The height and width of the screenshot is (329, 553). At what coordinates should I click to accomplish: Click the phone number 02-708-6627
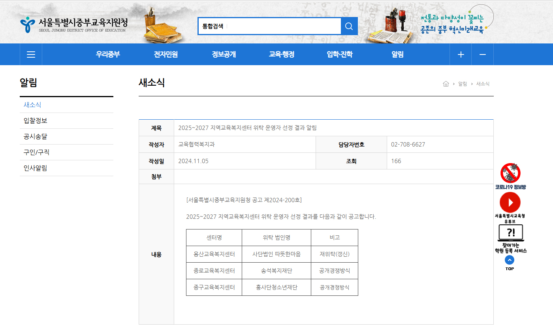(x=408, y=145)
